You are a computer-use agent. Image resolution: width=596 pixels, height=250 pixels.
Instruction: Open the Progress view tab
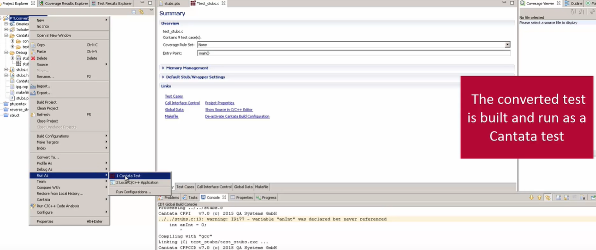266,197
